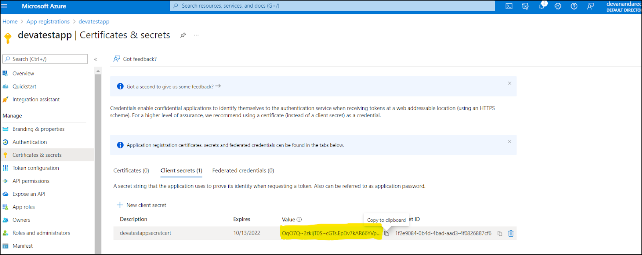
Task: Collapse the left menu with double chevron
Action: tap(95, 59)
